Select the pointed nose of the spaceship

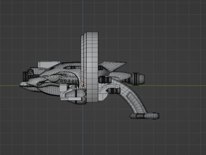click(24, 85)
